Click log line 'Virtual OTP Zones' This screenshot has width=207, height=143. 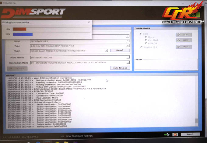tap(61, 86)
